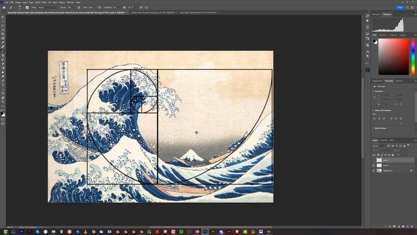Toggle visibility of Layer 1
The width and height of the screenshot is (417, 235).
[373, 165]
